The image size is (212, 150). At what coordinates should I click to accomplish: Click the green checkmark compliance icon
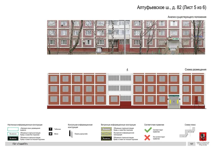pos(148,130)
